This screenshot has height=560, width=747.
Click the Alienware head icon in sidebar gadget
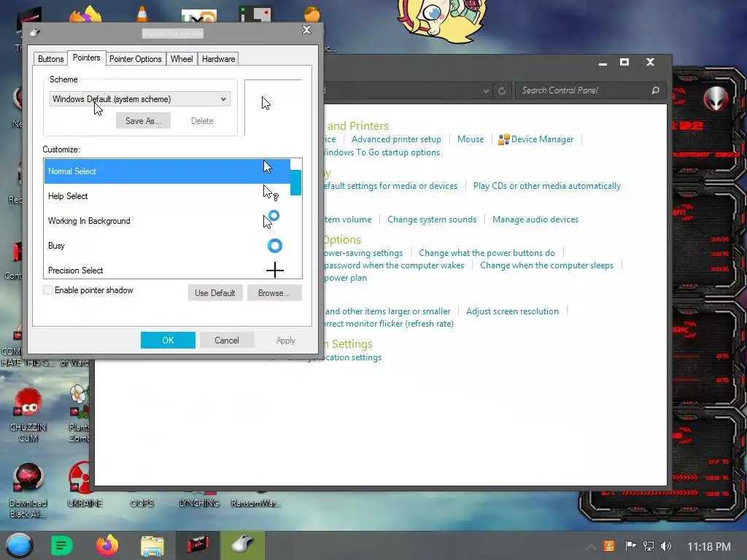point(716,99)
